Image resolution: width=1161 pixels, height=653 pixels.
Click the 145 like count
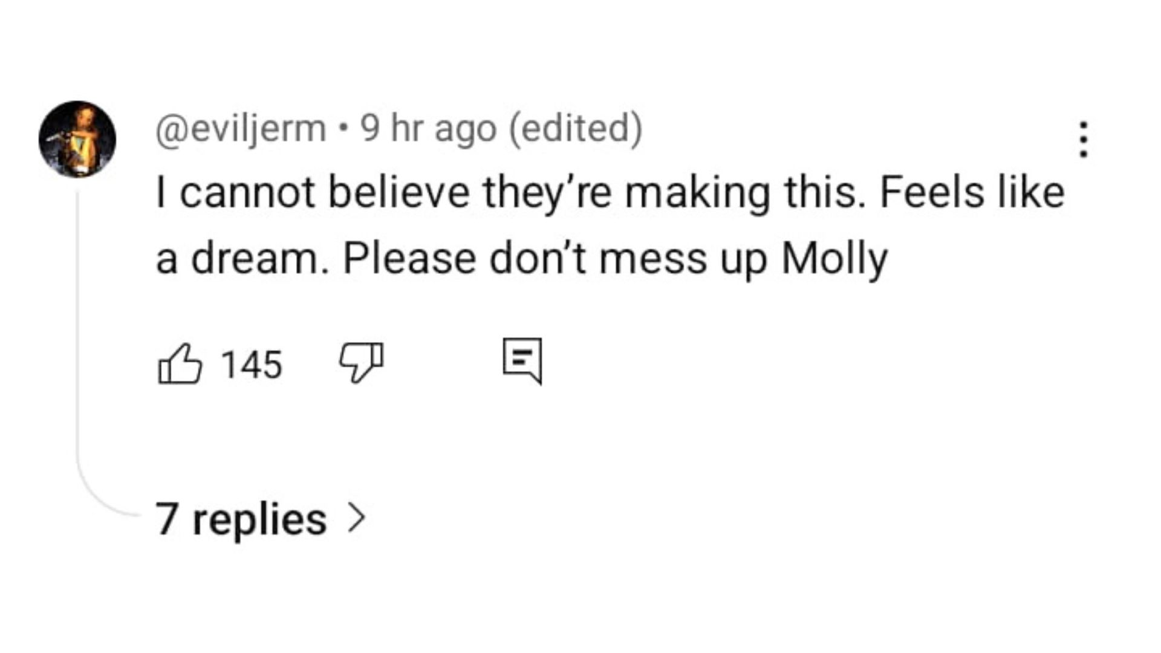coord(251,365)
